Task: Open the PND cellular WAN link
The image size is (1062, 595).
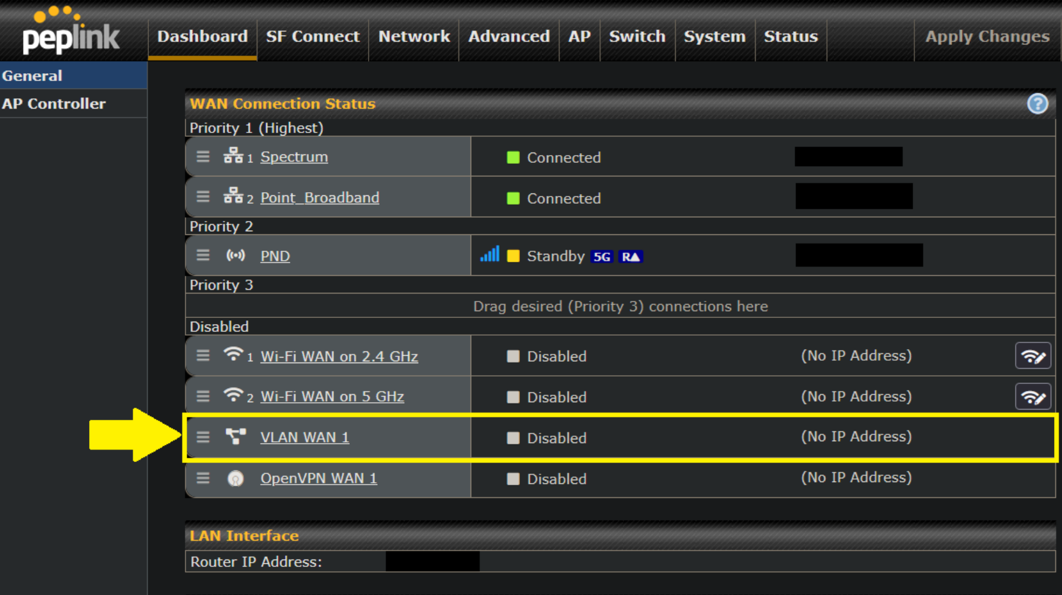Action: 275,256
